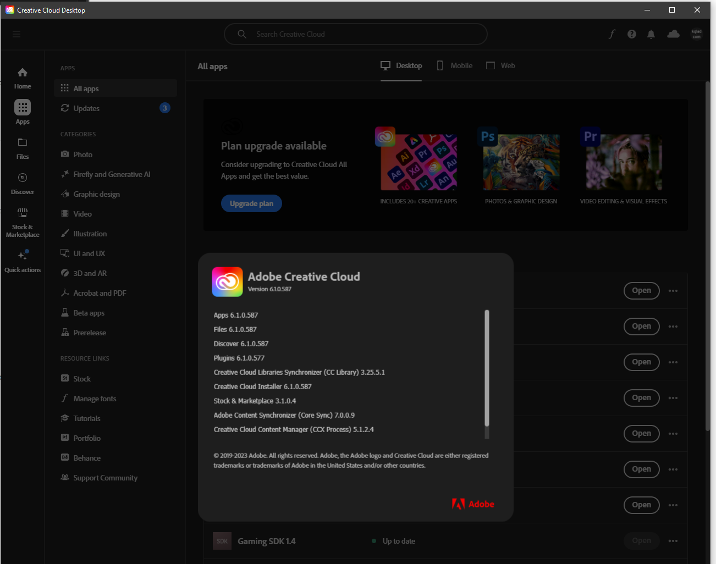The height and width of the screenshot is (564, 716).
Task: Open Behance from resource links
Action: (87, 457)
